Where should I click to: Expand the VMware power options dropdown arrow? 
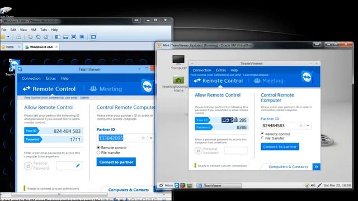point(8,37)
